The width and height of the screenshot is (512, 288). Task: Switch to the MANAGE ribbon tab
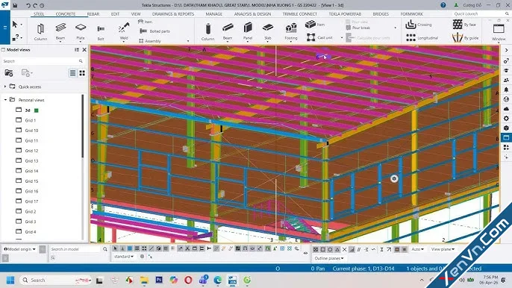click(x=214, y=14)
